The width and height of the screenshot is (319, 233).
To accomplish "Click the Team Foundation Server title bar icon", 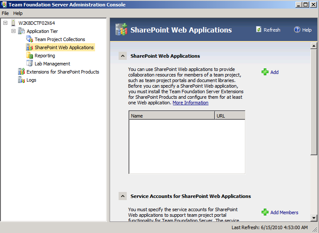I will tap(4, 4).
